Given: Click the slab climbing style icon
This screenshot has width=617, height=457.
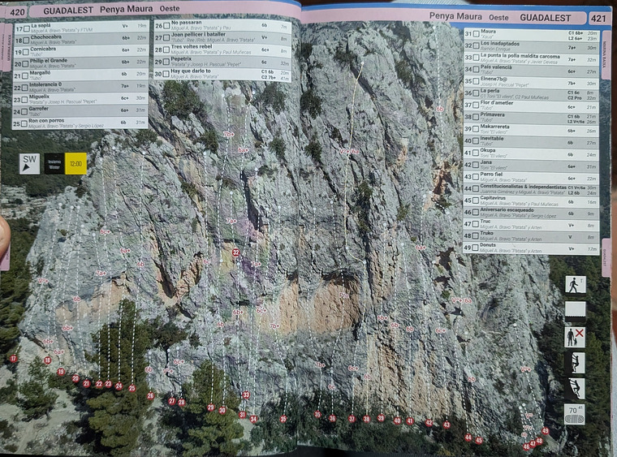Looking at the screenshot, I should pyautogui.click(x=575, y=388).
